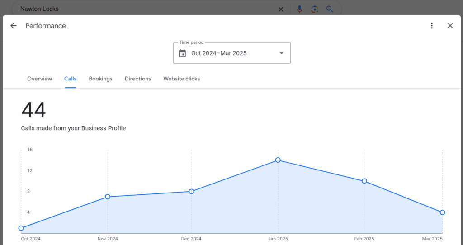
Task: Open the Bookings tab
Action: pyautogui.click(x=100, y=79)
